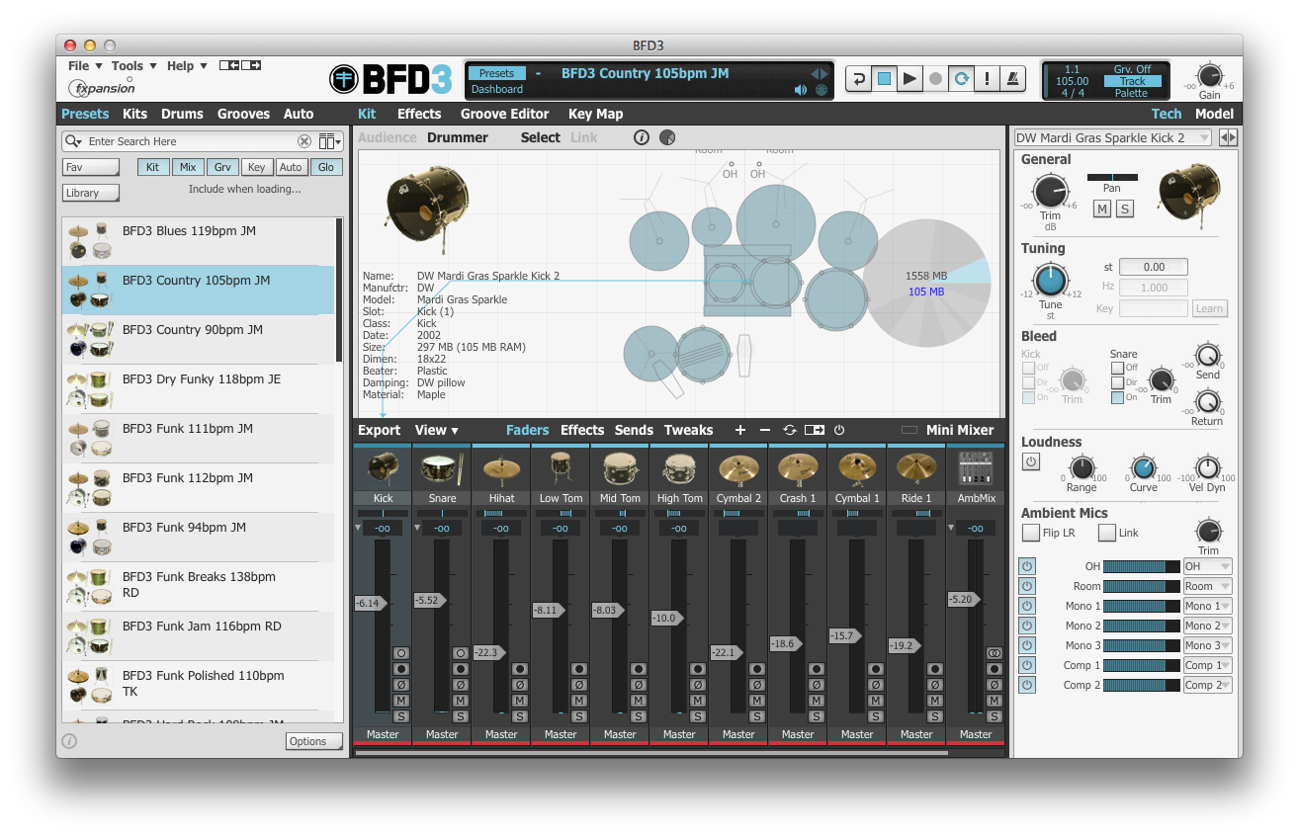Open the Tools menu
Screen dimensions: 1299x836
(x=127, y=65)
